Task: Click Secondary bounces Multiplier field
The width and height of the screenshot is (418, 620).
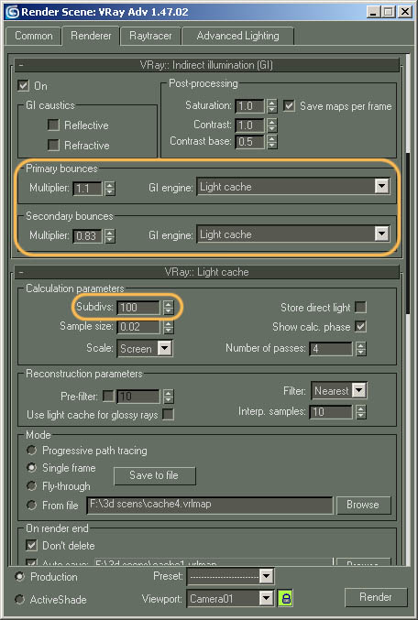Action: [x=87, y=236]
